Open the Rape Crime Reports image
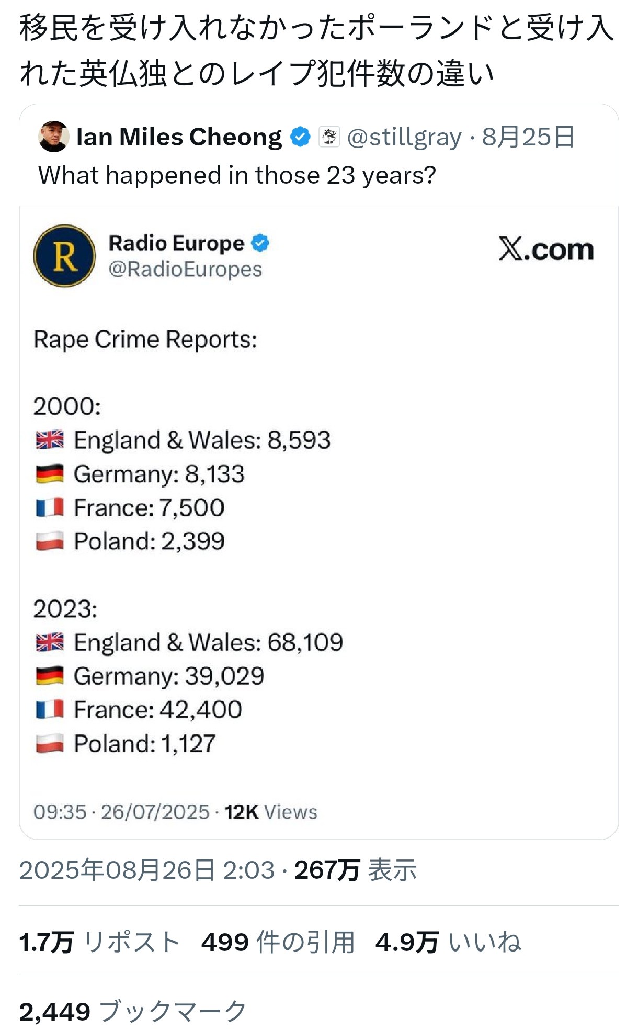This screenshot has height=1030, width=638. (319, 523)
